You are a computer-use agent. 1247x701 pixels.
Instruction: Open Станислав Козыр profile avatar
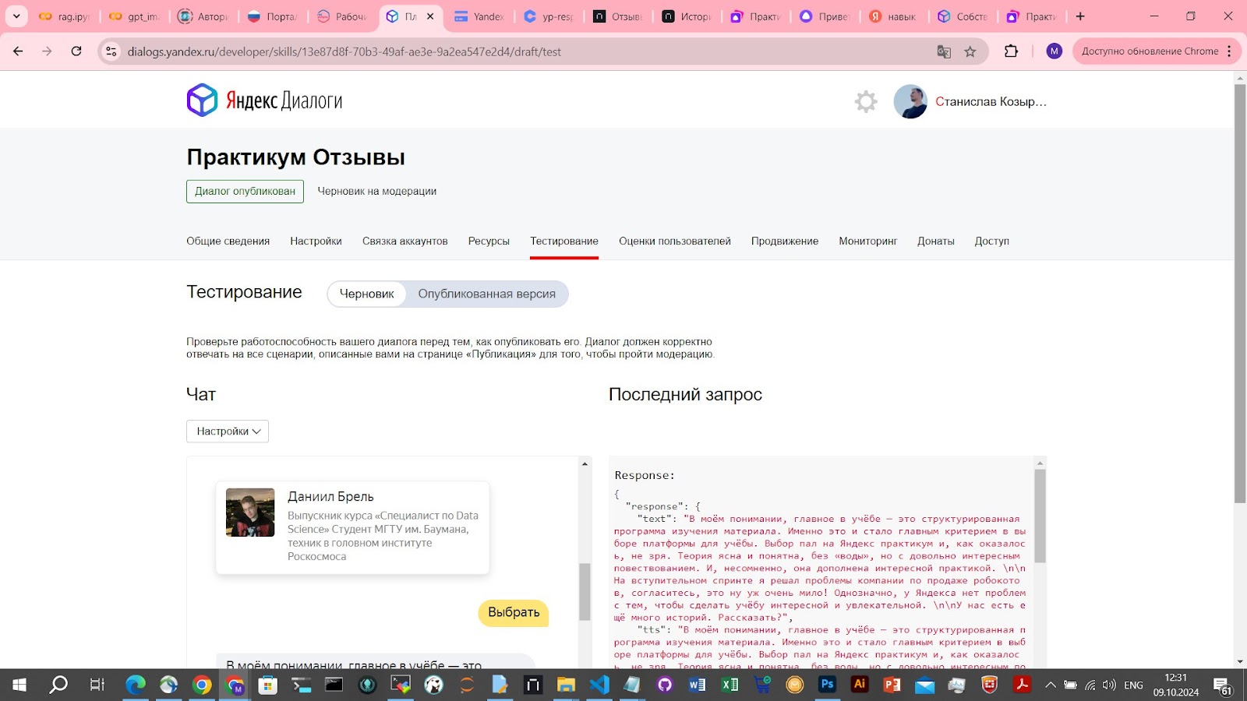[x=910, y=101]
